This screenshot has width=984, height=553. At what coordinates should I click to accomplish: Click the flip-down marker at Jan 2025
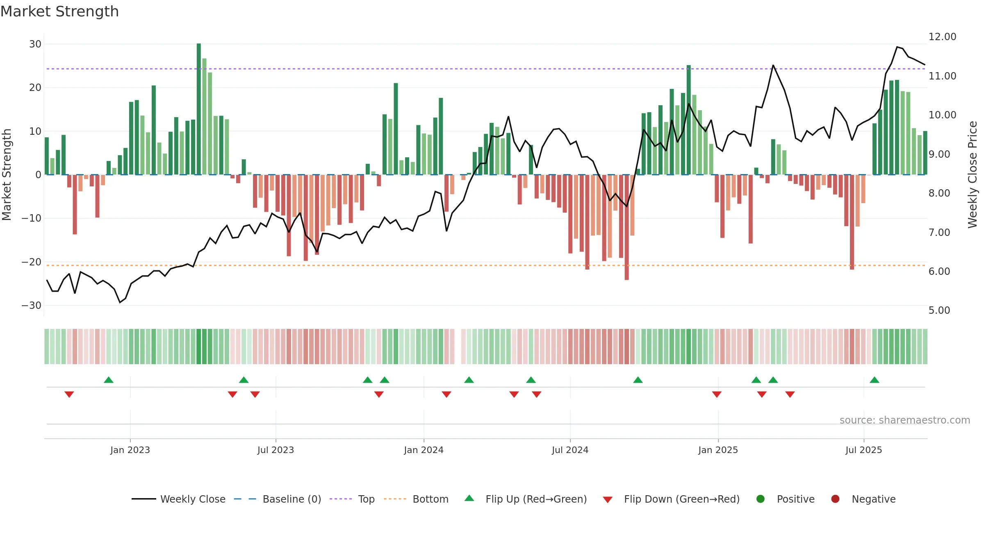click(x=717, y=394)
